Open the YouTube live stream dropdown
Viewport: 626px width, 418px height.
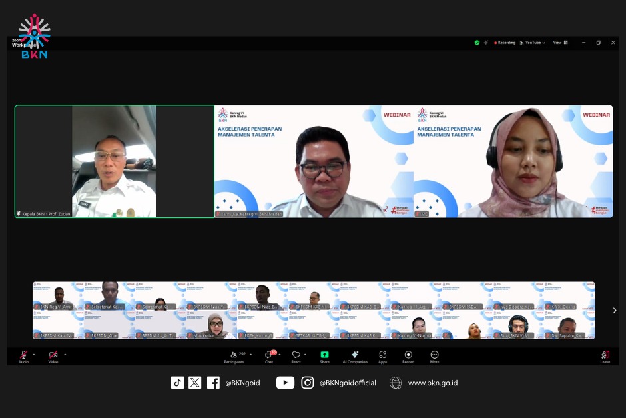[x=533, y=43]
